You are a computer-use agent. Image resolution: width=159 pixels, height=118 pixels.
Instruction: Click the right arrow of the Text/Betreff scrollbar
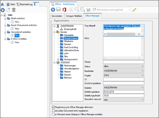[139, 34]
